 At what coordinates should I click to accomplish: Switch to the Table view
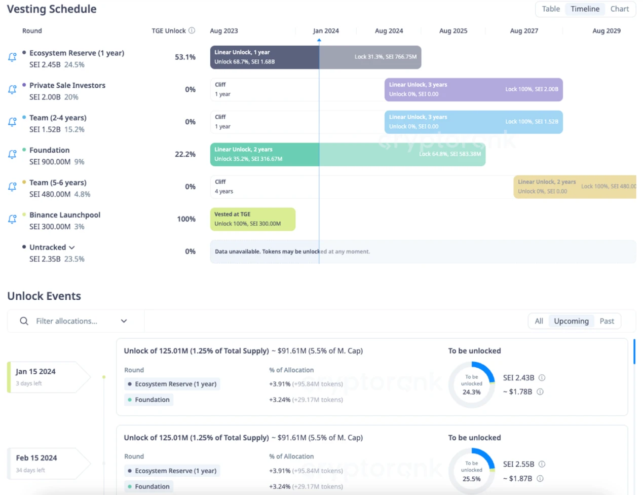[551, 9]
